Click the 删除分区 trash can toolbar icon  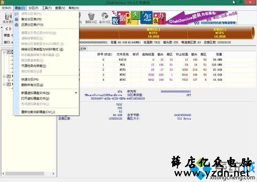coord(91,18)
